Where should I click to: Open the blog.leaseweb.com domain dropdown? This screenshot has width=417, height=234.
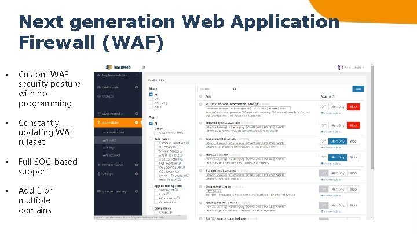pyautogui.click(x=118, y=75)
